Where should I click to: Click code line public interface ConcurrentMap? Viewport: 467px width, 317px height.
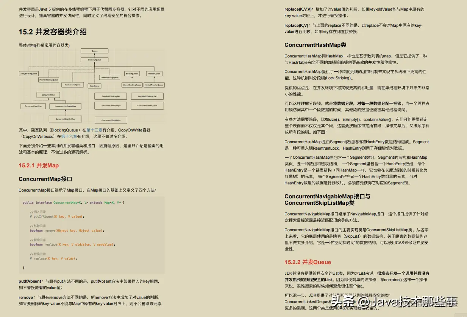click(x=73, y=203)
